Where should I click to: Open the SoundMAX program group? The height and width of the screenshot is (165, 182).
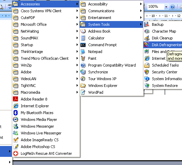pyautogui.click(x=46, y=38)
